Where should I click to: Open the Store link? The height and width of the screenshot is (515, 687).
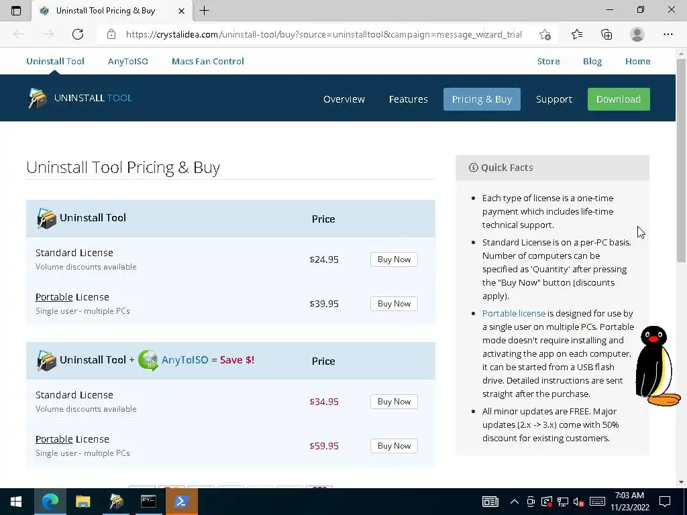click(x=549, y=61)
